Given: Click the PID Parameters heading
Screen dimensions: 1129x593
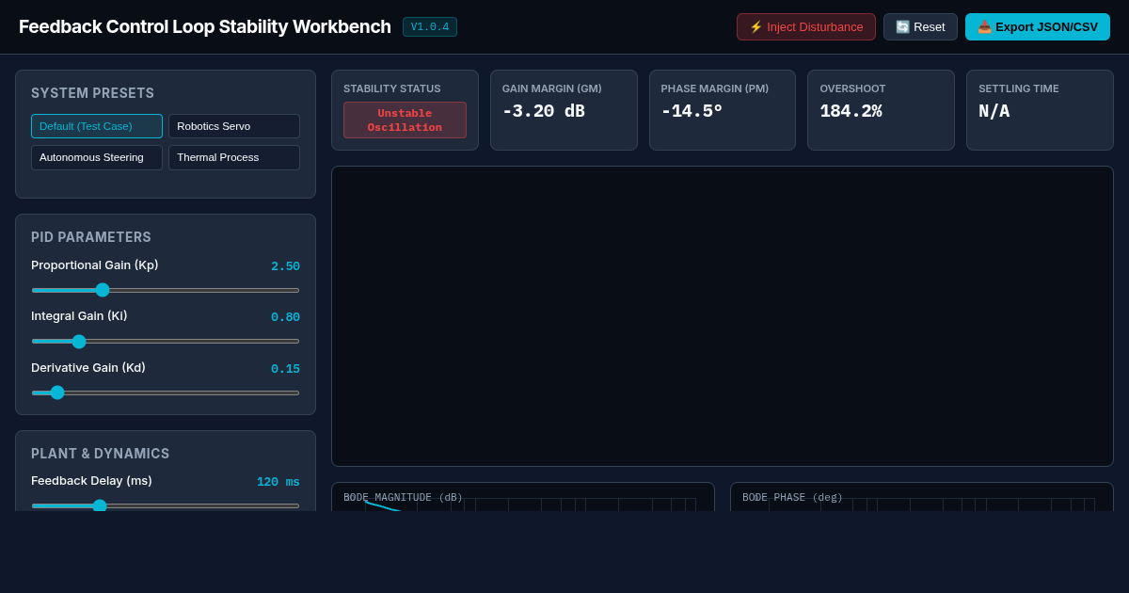Looking at the screenshot, I should [x=91, y=237].
